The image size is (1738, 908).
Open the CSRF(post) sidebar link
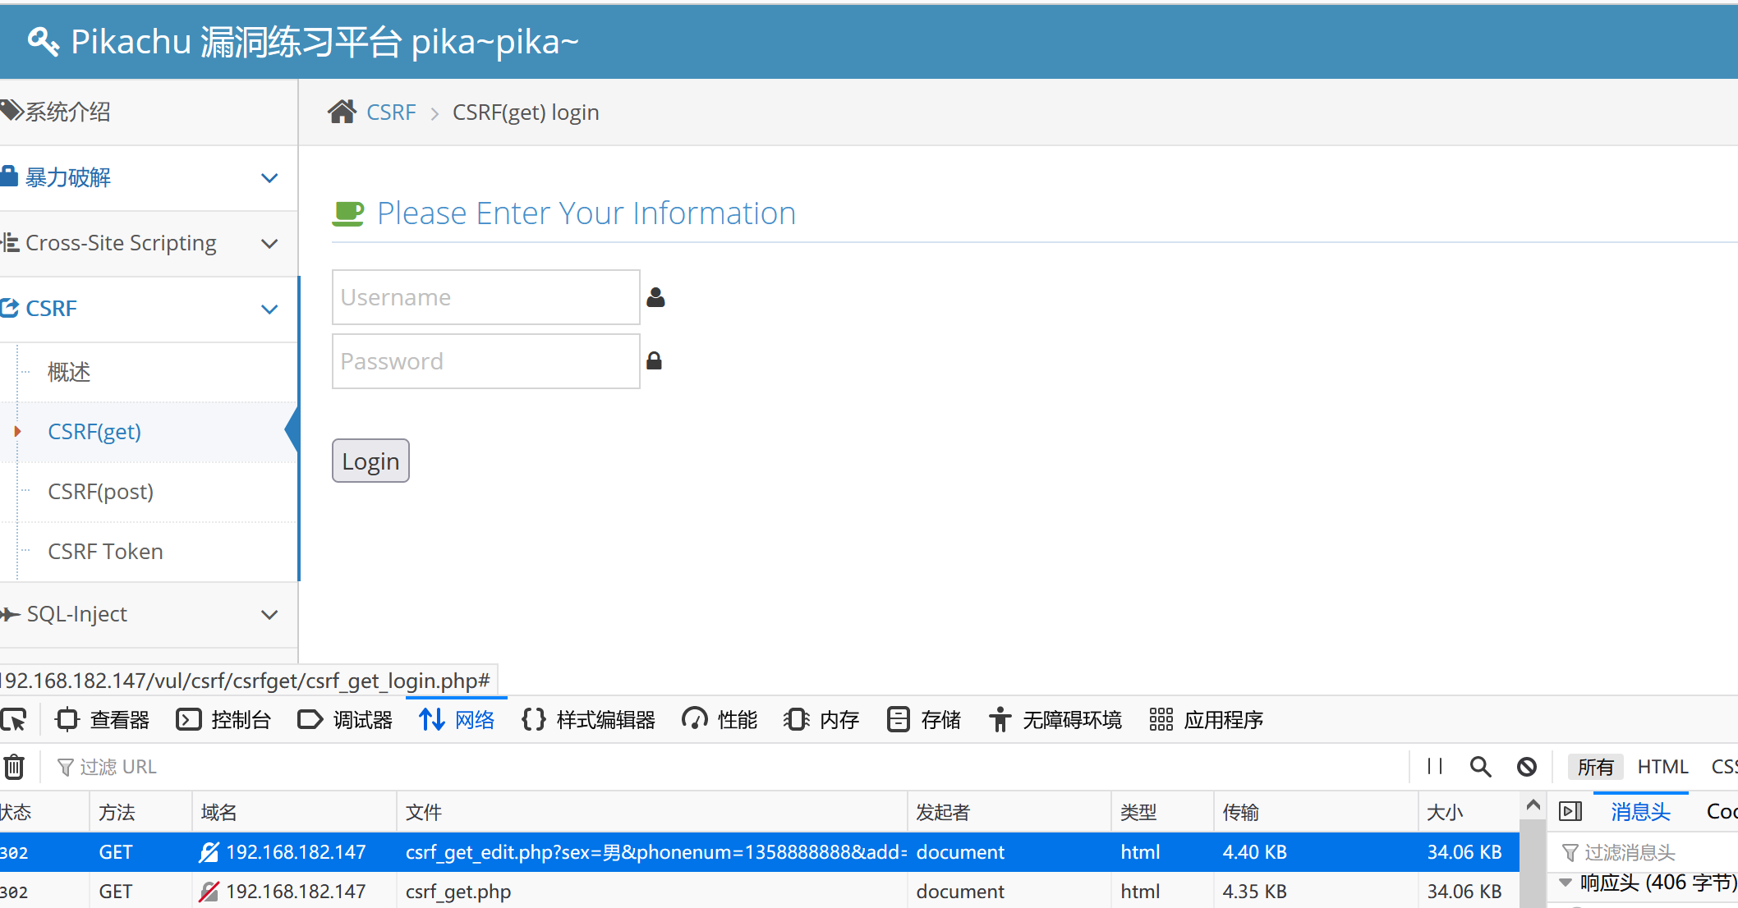pyautogui.click(x=100, y=492)
